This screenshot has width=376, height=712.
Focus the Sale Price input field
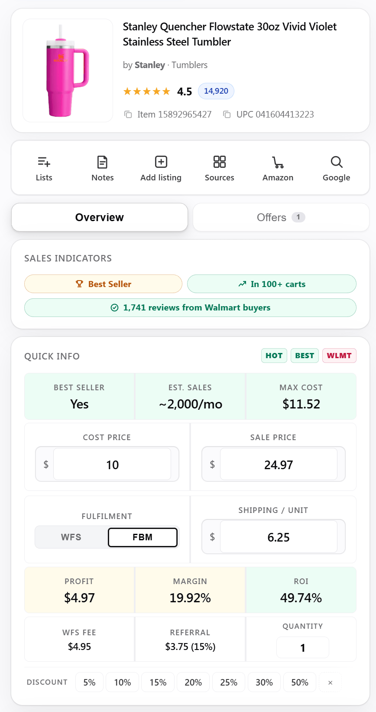279,464
